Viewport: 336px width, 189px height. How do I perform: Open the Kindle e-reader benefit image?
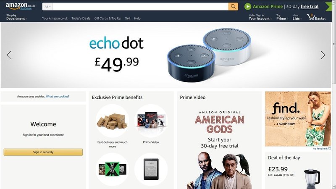151,169
